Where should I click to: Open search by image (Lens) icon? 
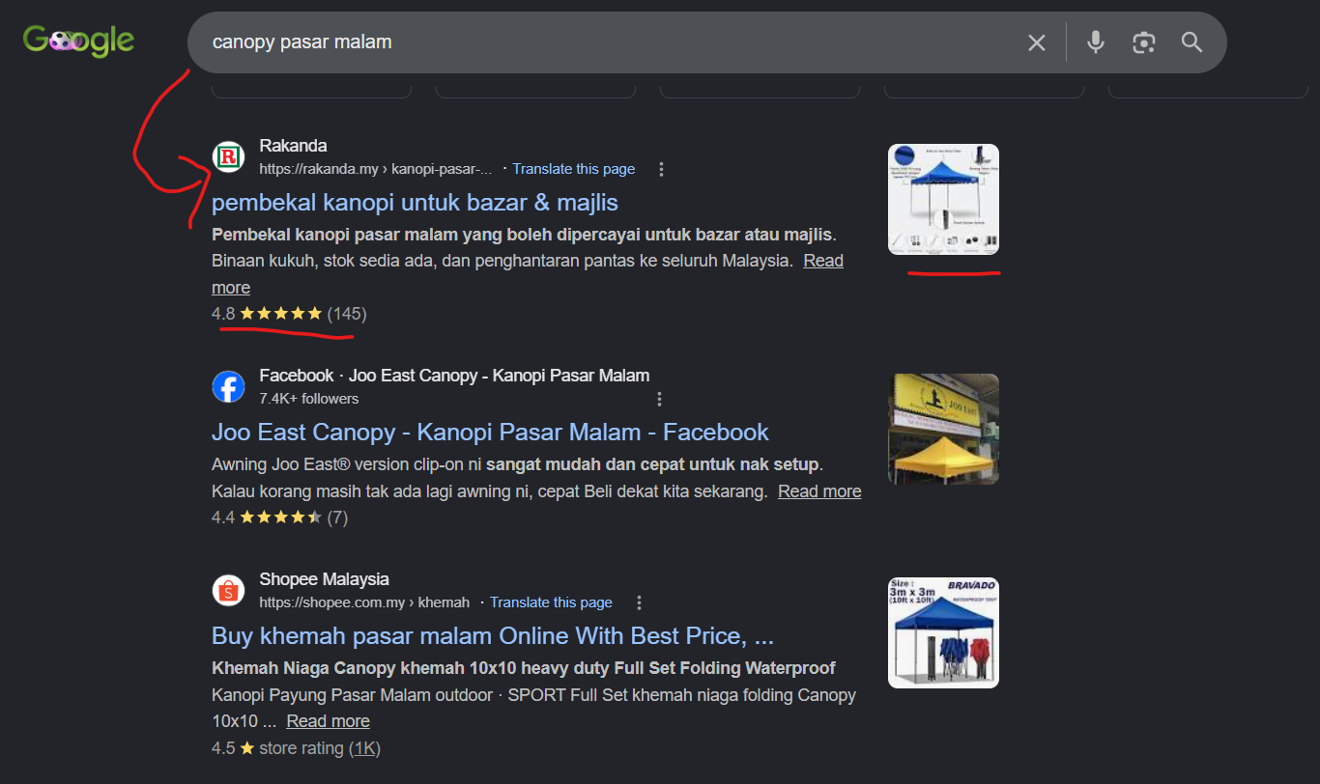click(1144, 42)
